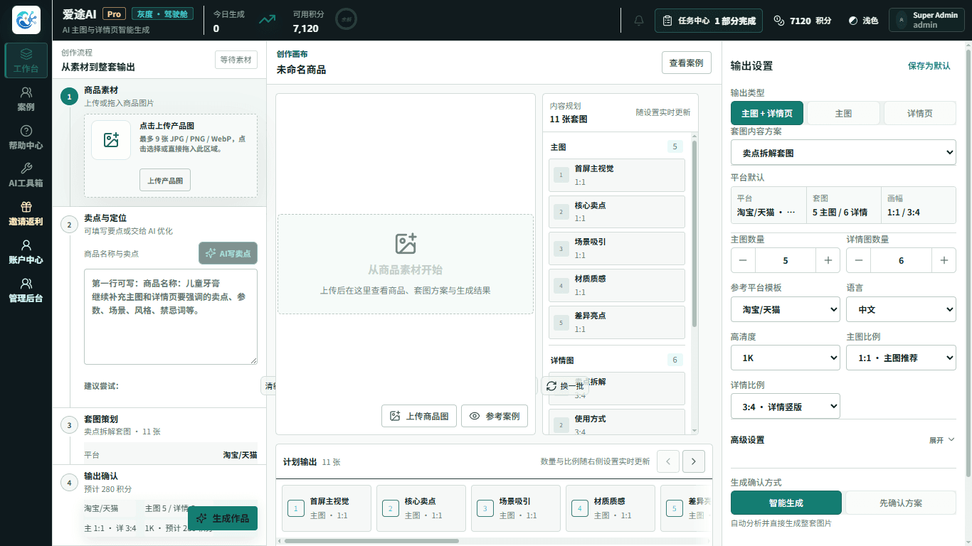Click the notification bell icon

pyautogui.click(x=639, y=21)
